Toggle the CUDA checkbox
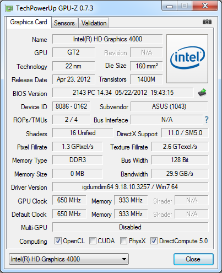This screenshot has height=273, width=222. coord(93,240)
